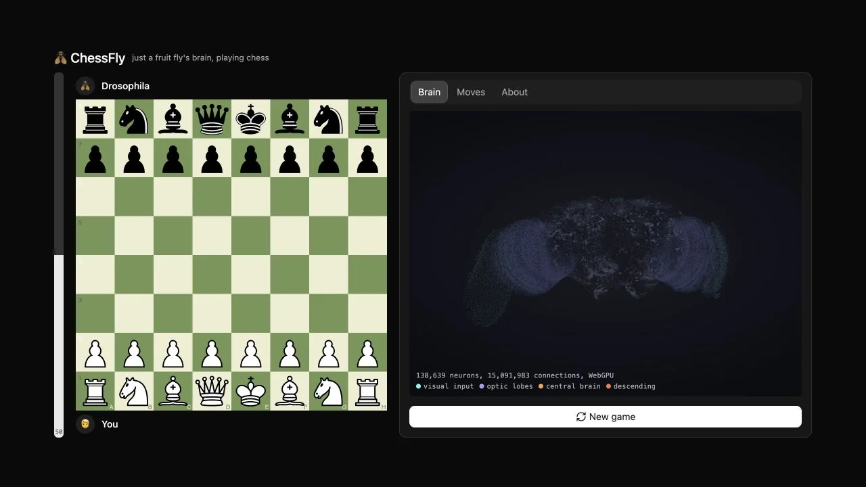Image resolution: width=866 pixels, height=487 pixels.
Task: Pick the white knight on b1
Action: click(134, 391)
